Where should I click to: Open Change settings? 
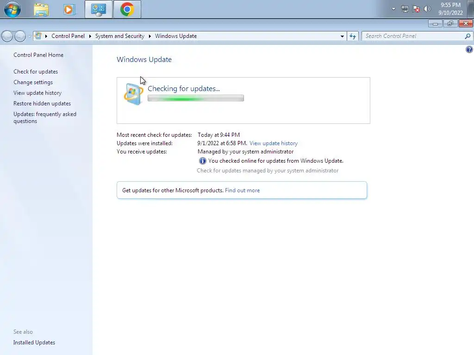pyautogui.click(x=33, y=82)
